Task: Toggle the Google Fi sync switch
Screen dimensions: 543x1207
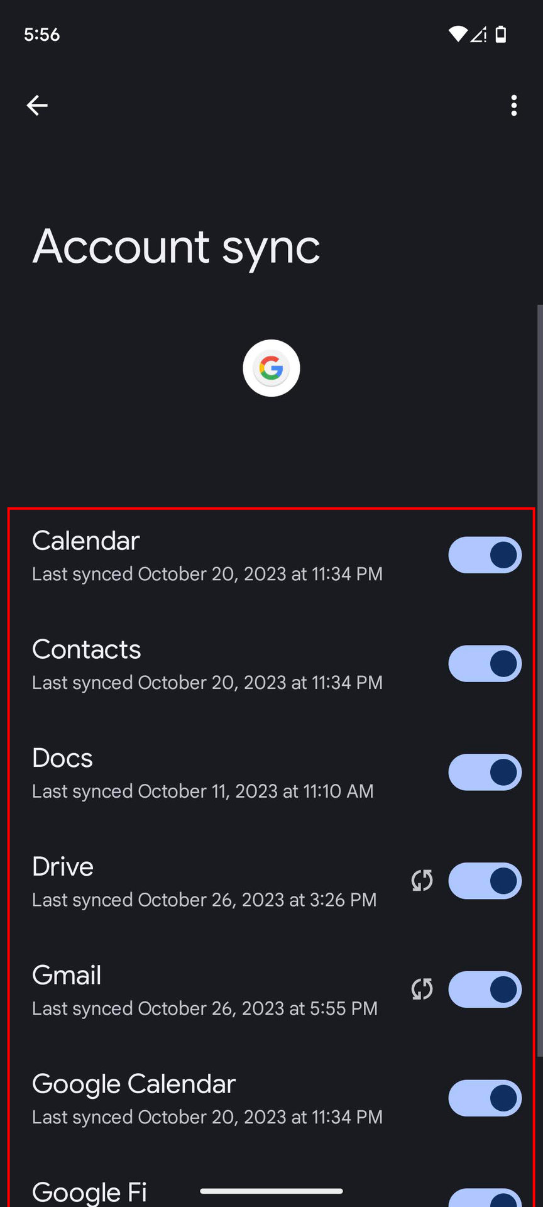Action: click(485, 1198)
